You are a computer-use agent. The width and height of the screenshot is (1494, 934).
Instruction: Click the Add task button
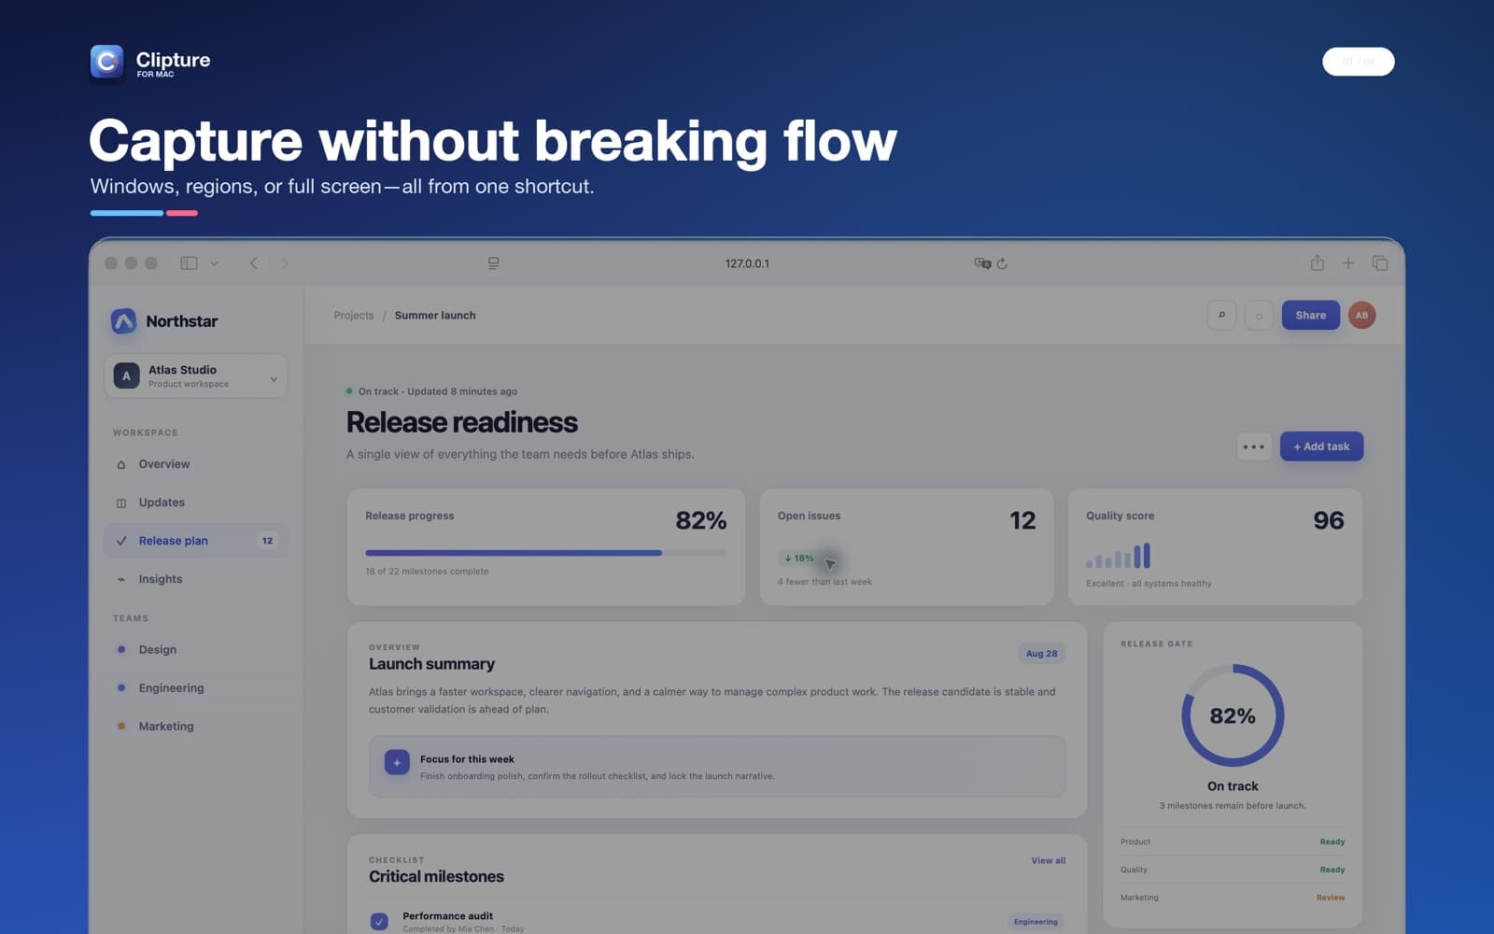pyautogui.click(x=1321, y=446)
